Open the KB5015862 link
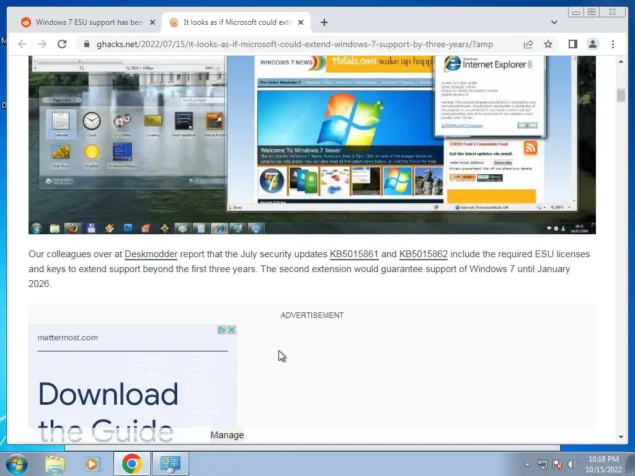This screenshot has height=476, width=635. 423,254
